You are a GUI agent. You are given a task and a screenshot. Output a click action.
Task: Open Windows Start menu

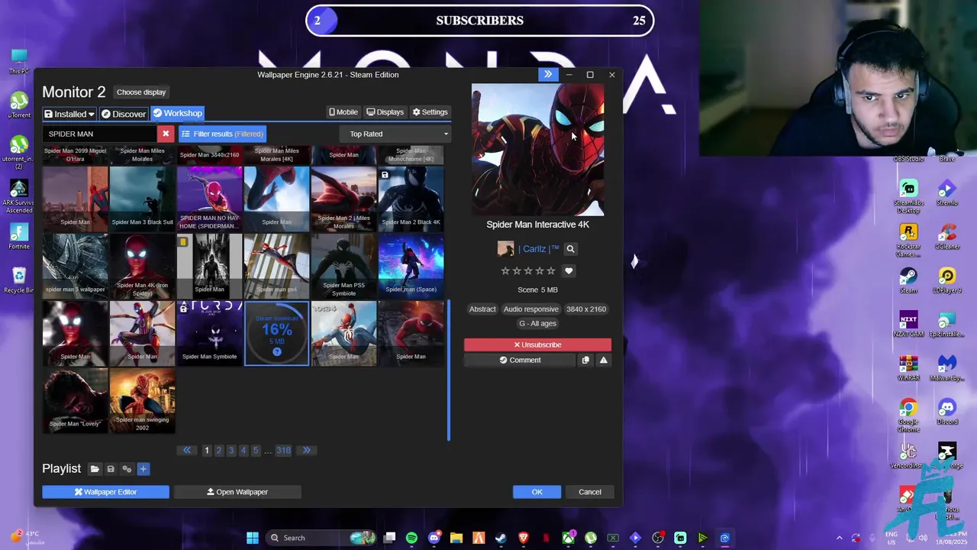pyautogui.click(x=253, y=538)
